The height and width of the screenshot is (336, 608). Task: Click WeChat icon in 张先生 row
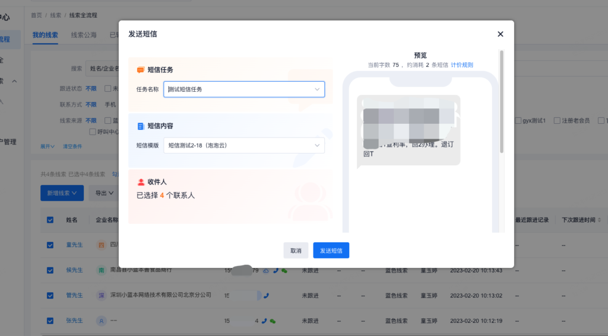(273, 321)
